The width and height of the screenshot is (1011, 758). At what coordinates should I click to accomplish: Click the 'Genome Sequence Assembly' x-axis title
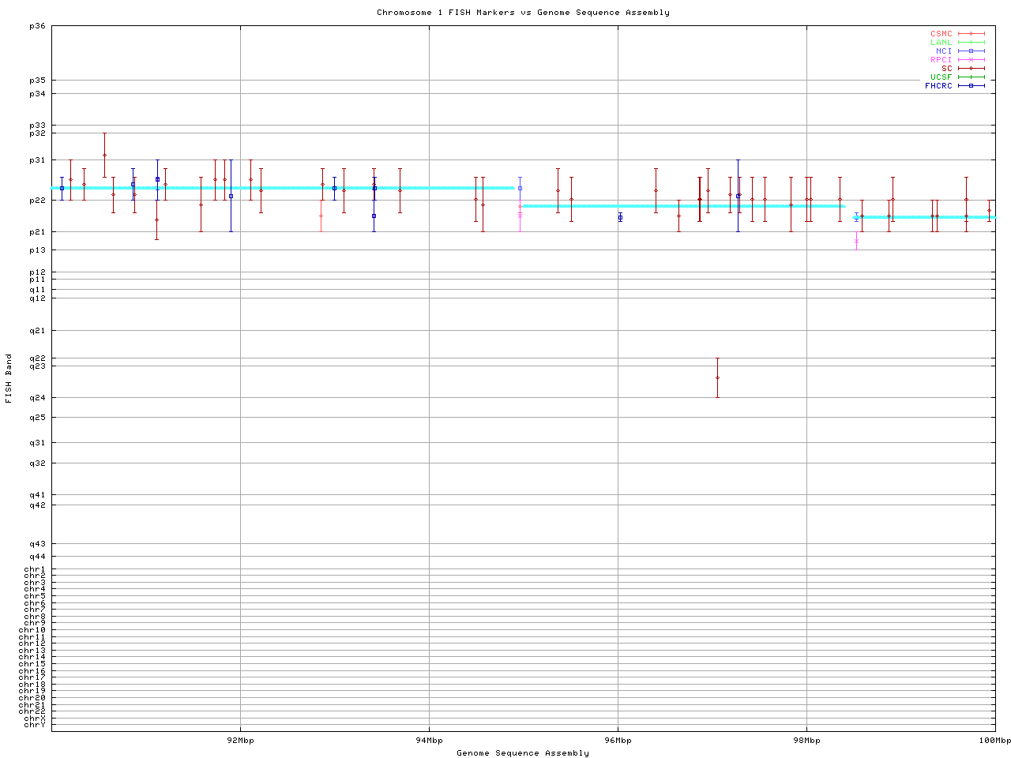point(523,753)
